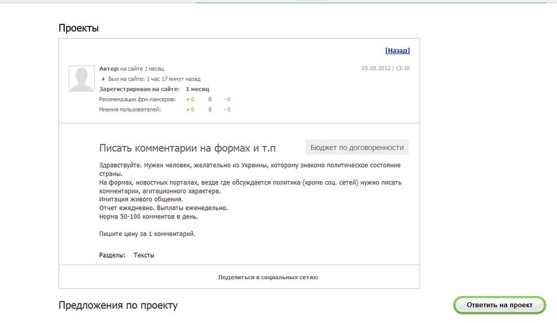Click negative user opinions count -0
Viewport: 557px width, 323px height.
coord(226,109)
